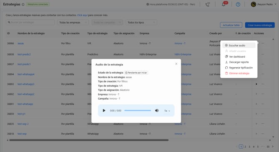Image resolution: width=279 pixels, height=152 pixels.
Task: Click the Jheyson Pedro profile avatar
Action: pyautogui.click(x=253, y=4)
